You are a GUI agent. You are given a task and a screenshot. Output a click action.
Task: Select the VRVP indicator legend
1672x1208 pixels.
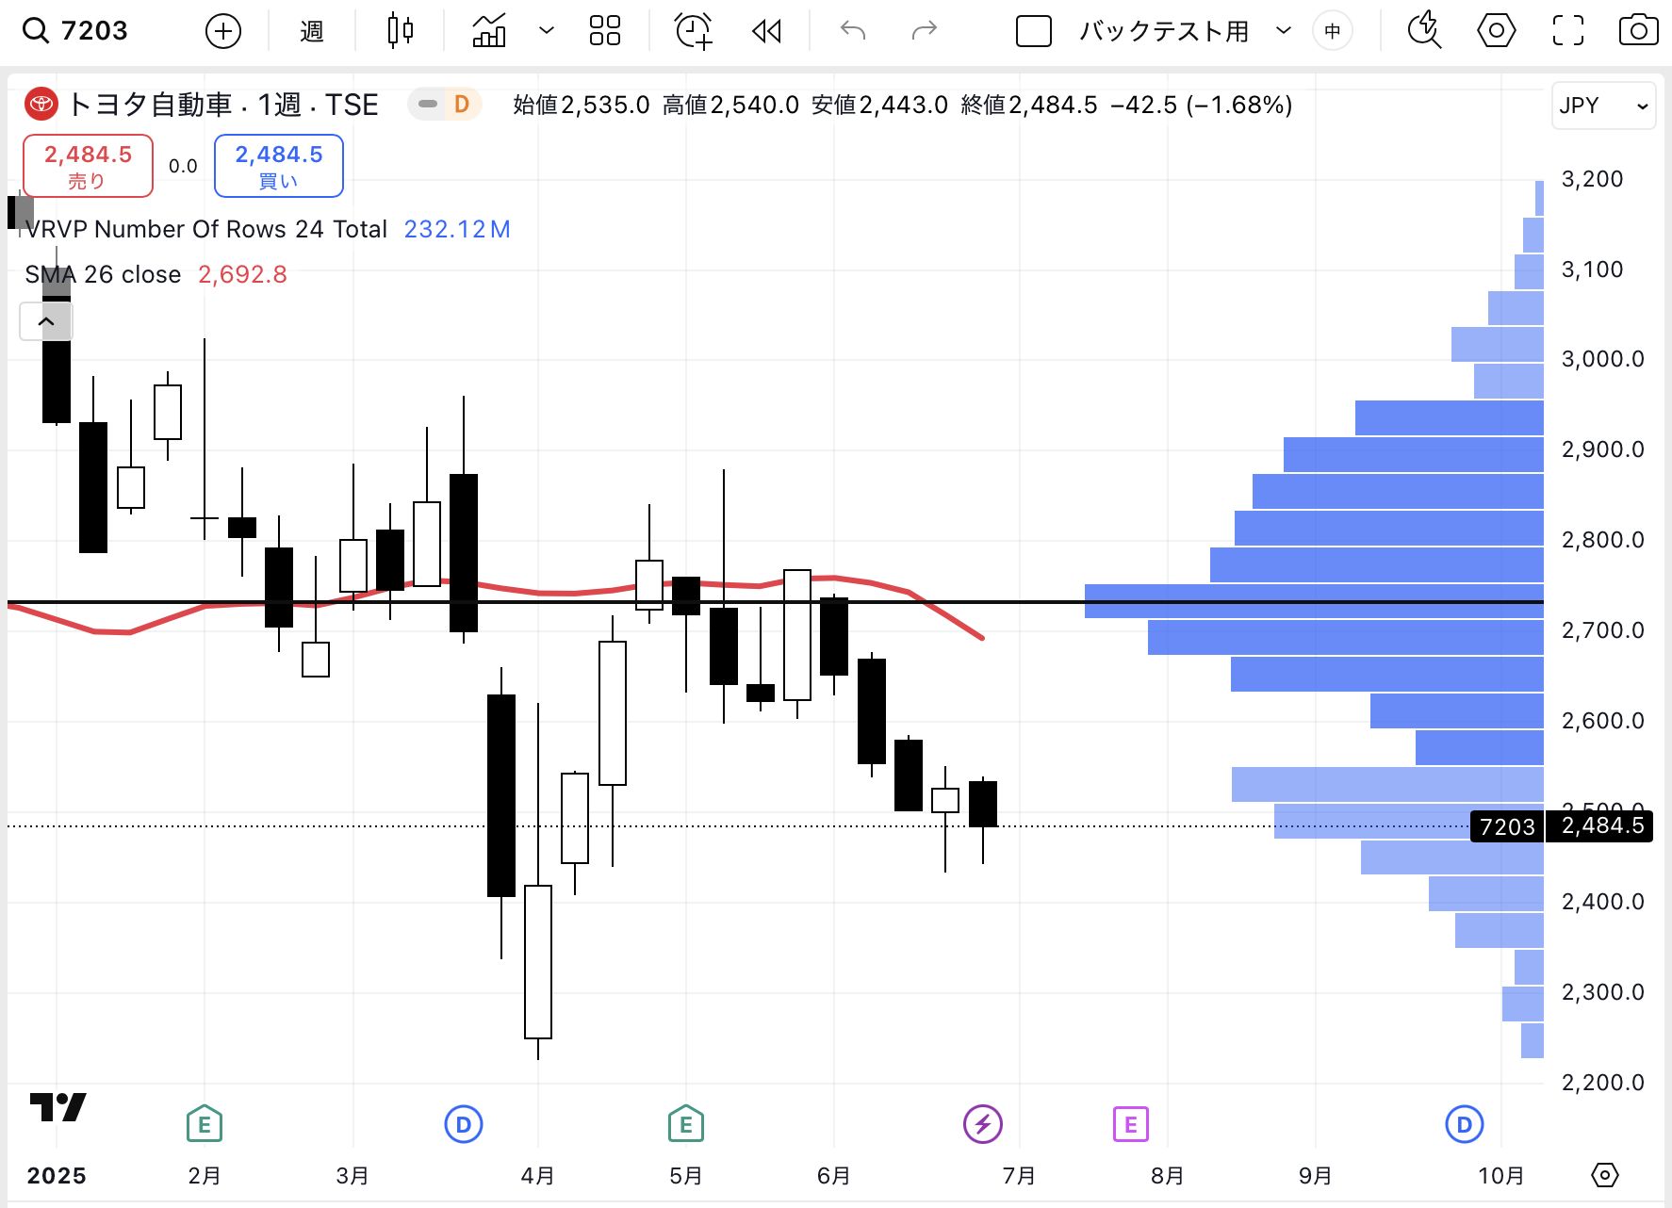click(x=206, y=229)
